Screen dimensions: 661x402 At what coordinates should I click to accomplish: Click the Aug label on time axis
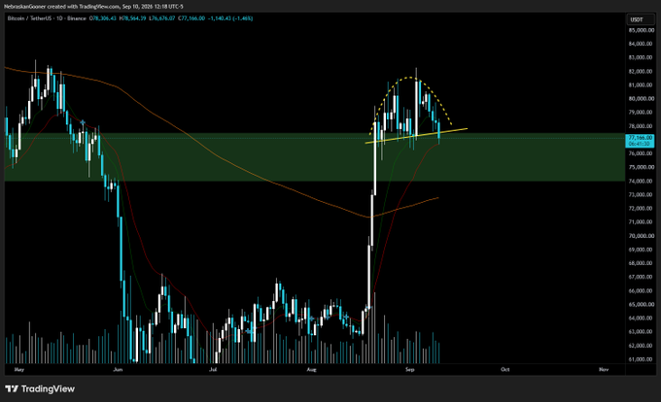click(311, 370)
